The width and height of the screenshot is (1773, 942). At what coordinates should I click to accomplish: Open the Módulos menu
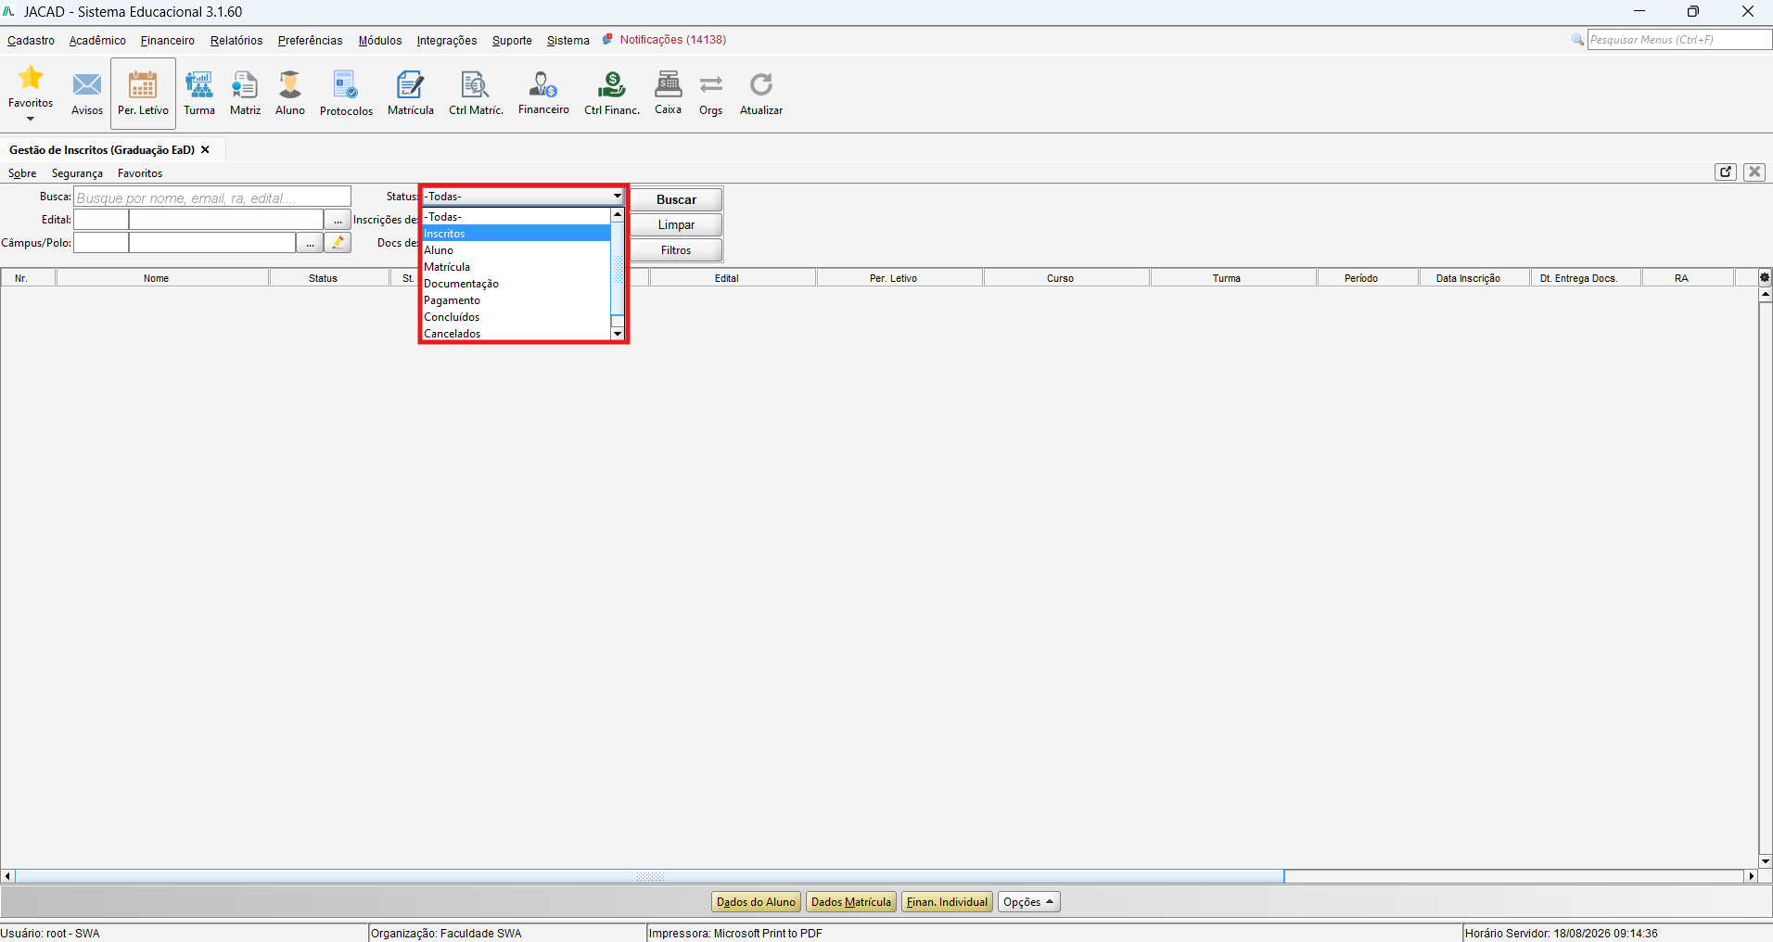click(380, 41)
